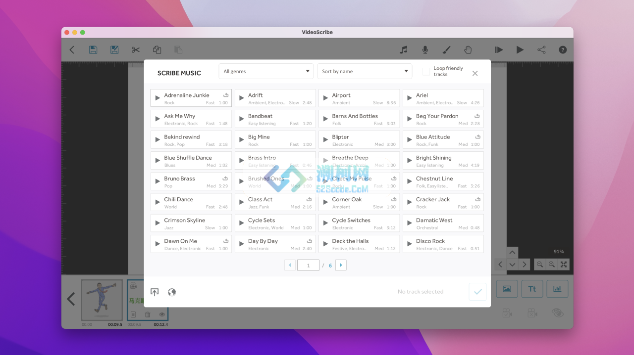Image resolution: width=634 pixels, height=355 pixels.
Task: Click the back arrow in toolbar
Action: point(72,49)
